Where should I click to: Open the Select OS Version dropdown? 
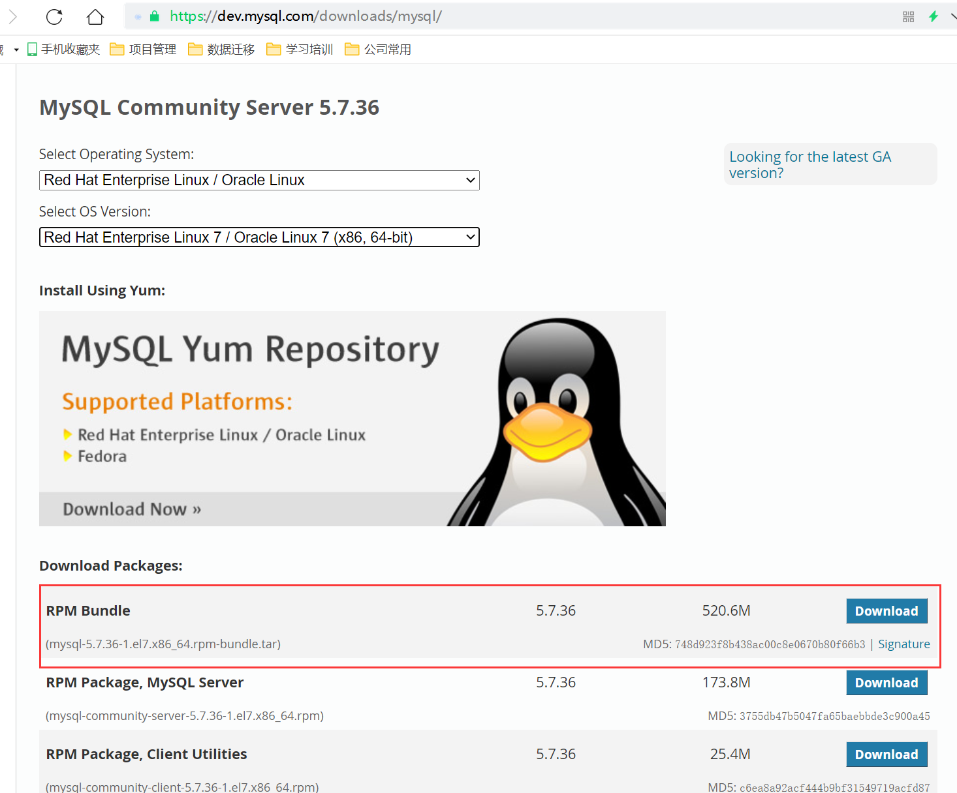(x=259, y=237)
